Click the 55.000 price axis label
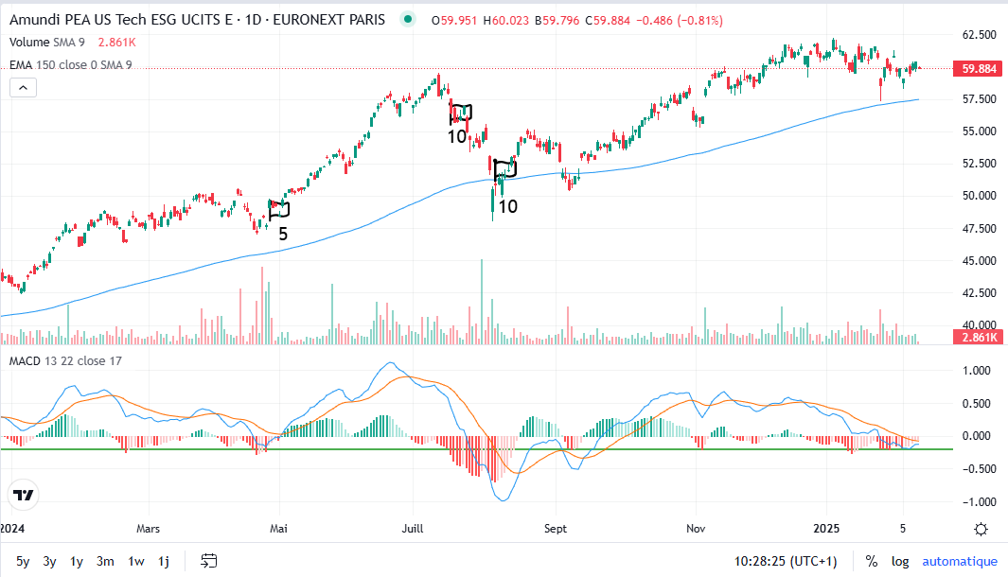 (x=979, y=131)
